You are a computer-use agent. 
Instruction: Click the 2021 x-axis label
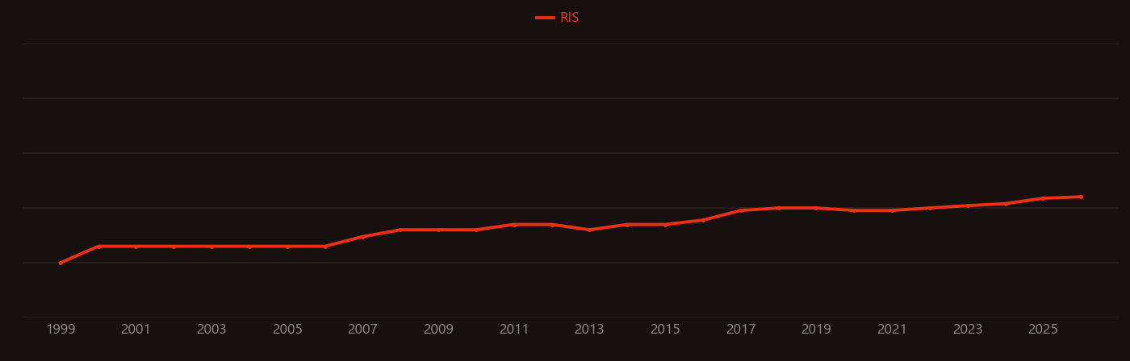892,330
